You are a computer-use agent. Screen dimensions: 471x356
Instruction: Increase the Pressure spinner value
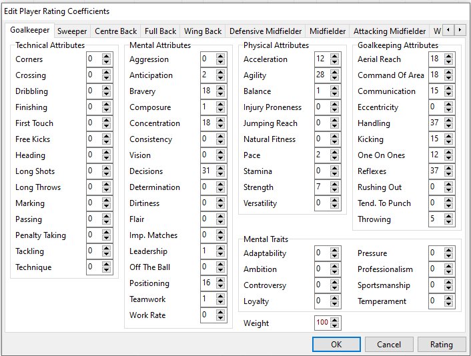click(448, 250)
